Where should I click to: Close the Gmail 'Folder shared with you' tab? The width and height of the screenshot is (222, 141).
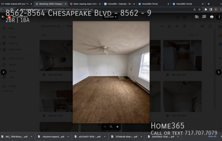pos(31,4)
